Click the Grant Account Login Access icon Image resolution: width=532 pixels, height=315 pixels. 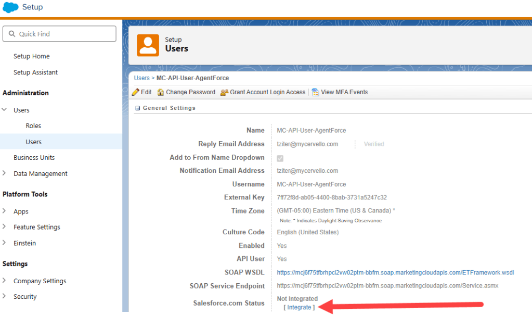tap(224, 92)
